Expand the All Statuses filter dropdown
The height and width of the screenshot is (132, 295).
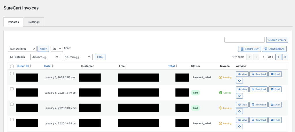[18, 57]
